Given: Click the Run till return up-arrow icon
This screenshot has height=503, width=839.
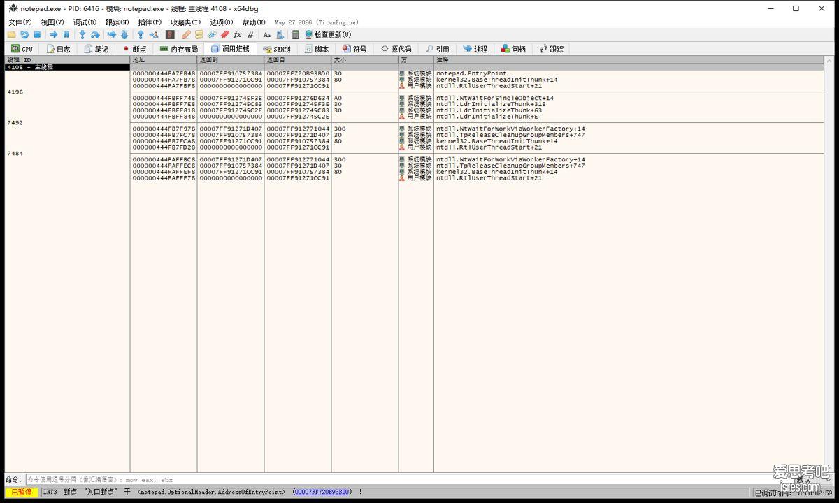Looking at the screenshot, I should pyautogui.click(x=141, y=34).
